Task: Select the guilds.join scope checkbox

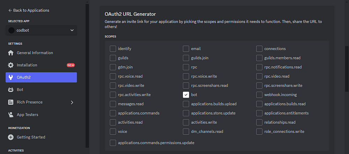Action: click(x=186, y=58)
